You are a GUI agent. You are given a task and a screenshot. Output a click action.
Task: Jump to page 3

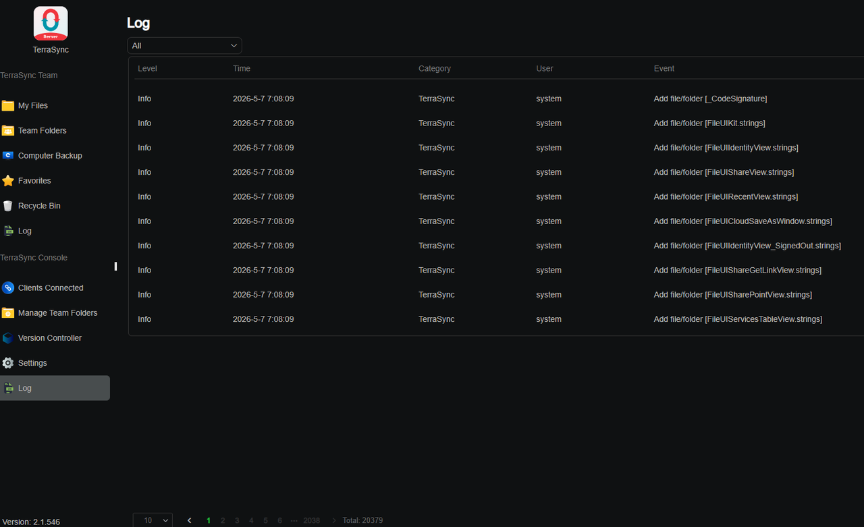[x=237, y=520]
